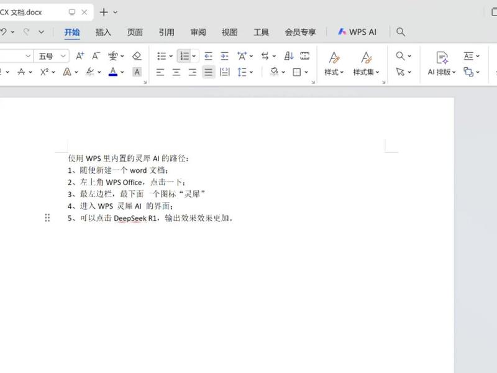
Task: Click the search icon beside WPS AI
Action: click(x=401, y=32)
